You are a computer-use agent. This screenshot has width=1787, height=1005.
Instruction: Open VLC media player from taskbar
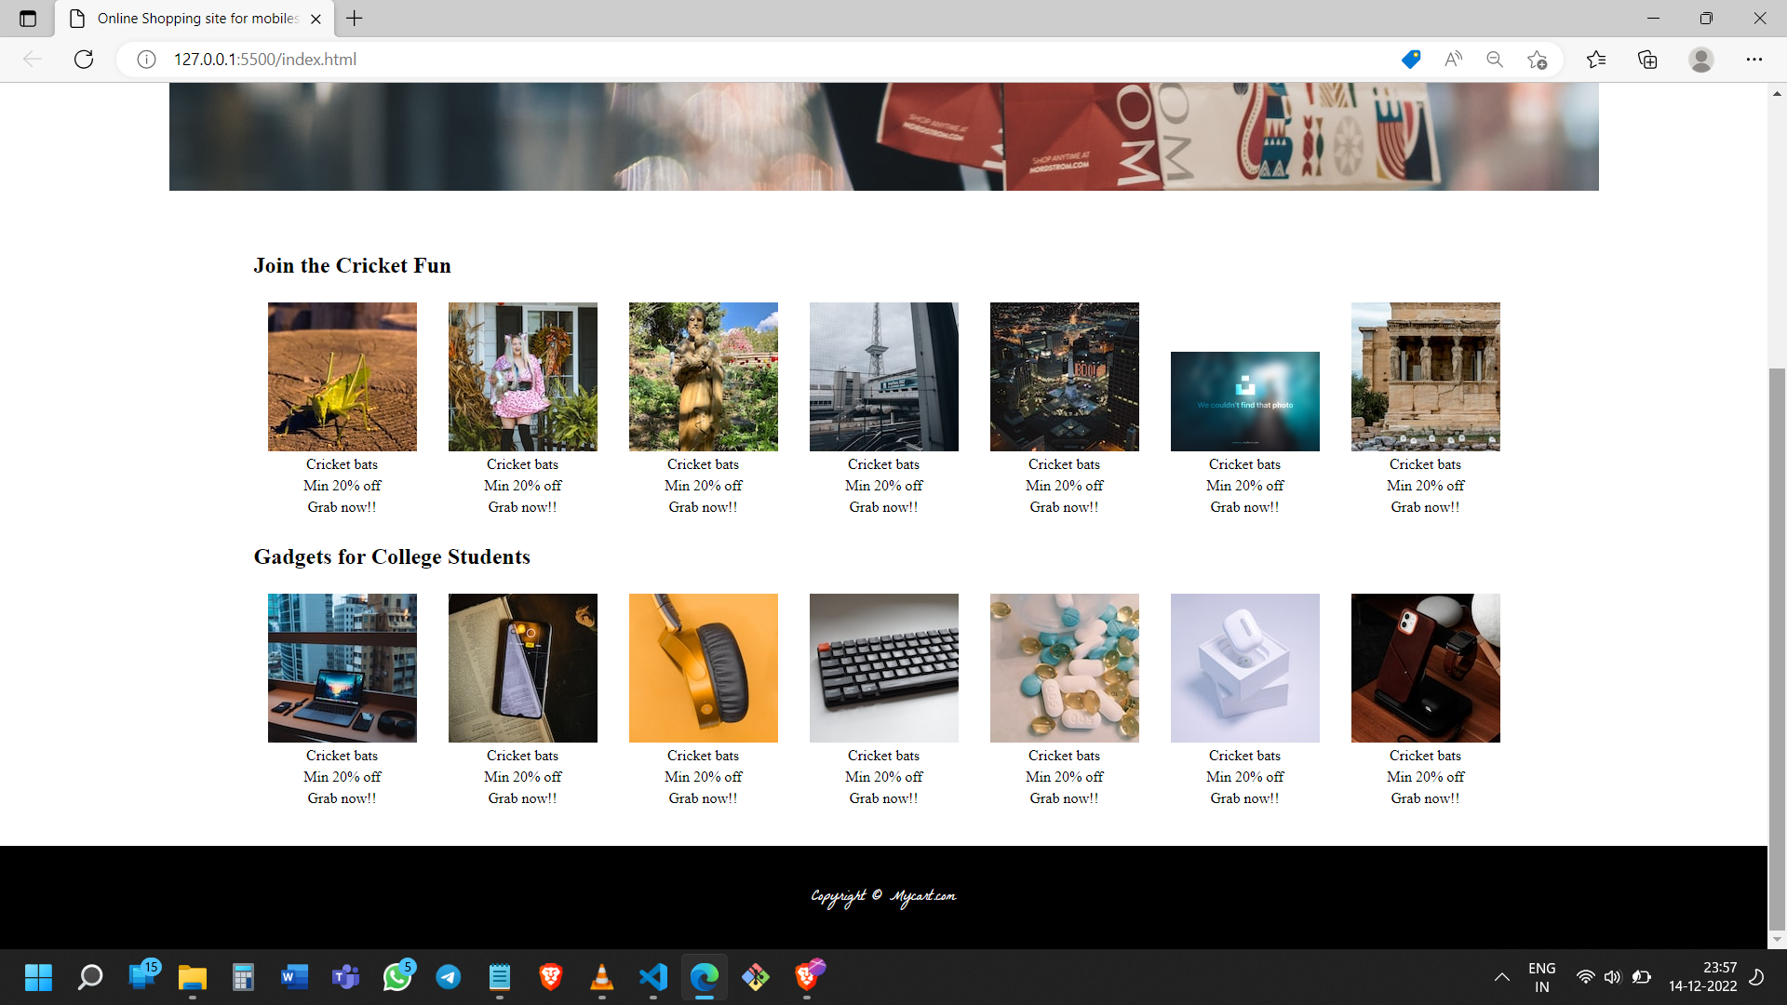[602, 978]
